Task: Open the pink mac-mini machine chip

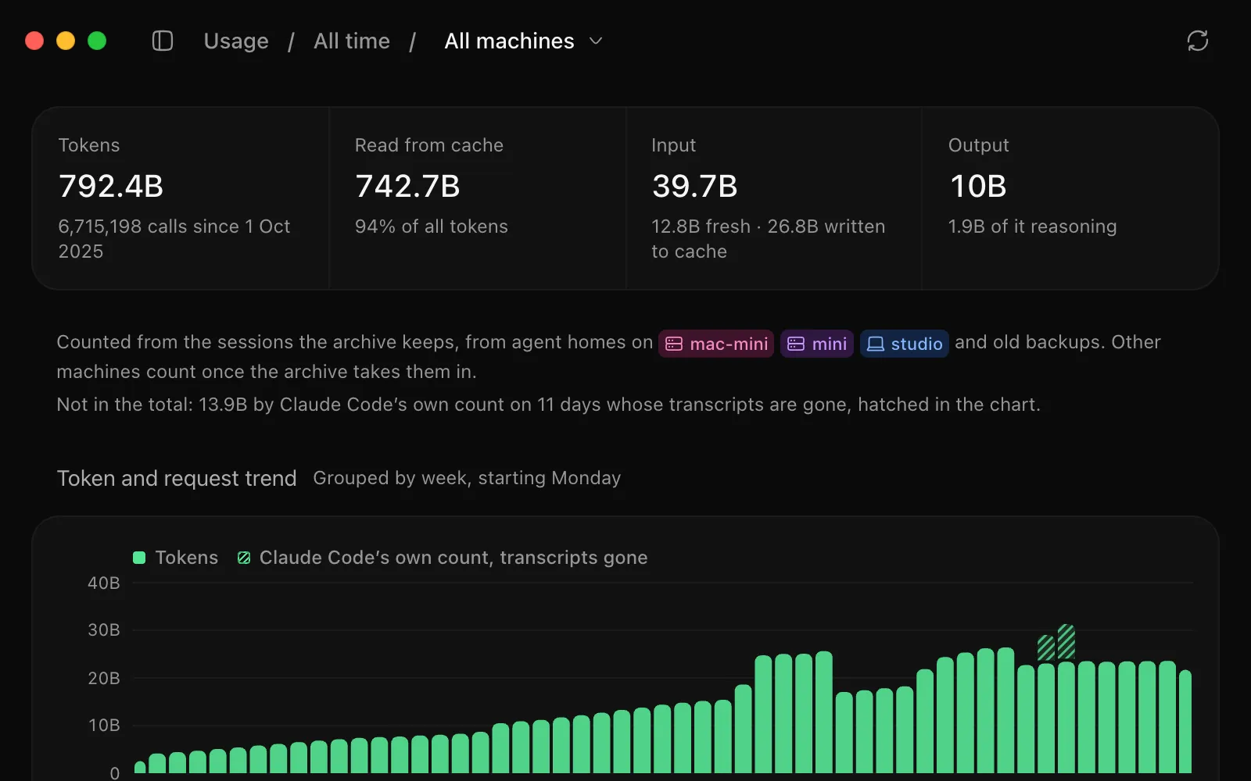Action: 716,344
